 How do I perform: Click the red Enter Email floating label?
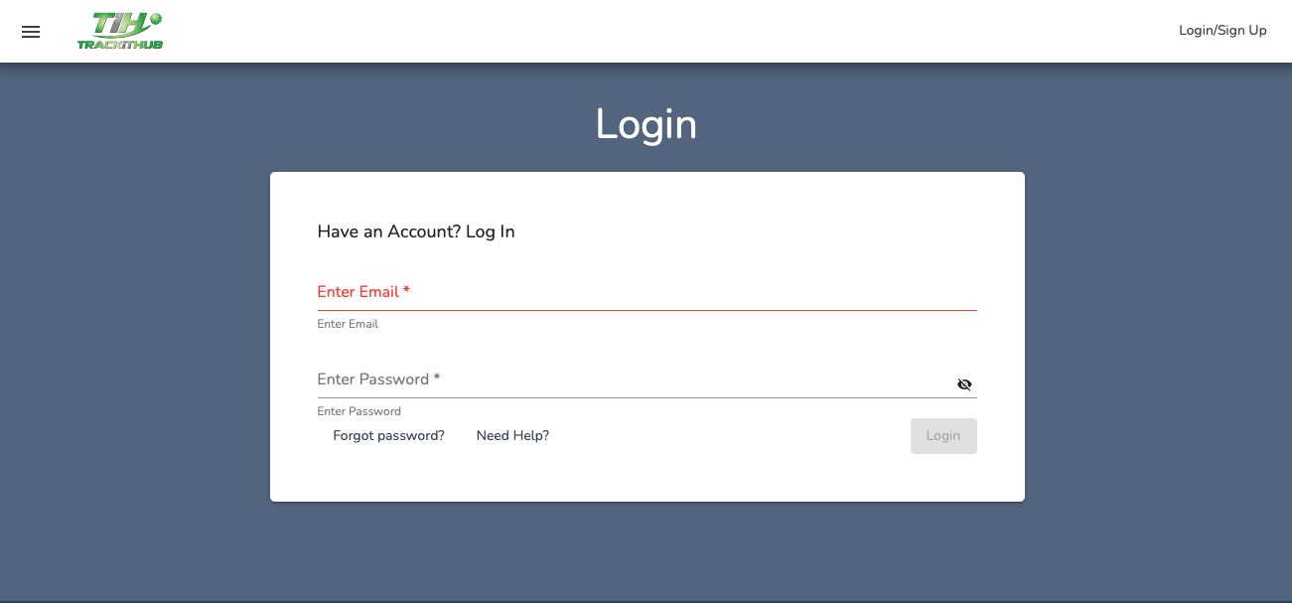(x=358, y=292)
